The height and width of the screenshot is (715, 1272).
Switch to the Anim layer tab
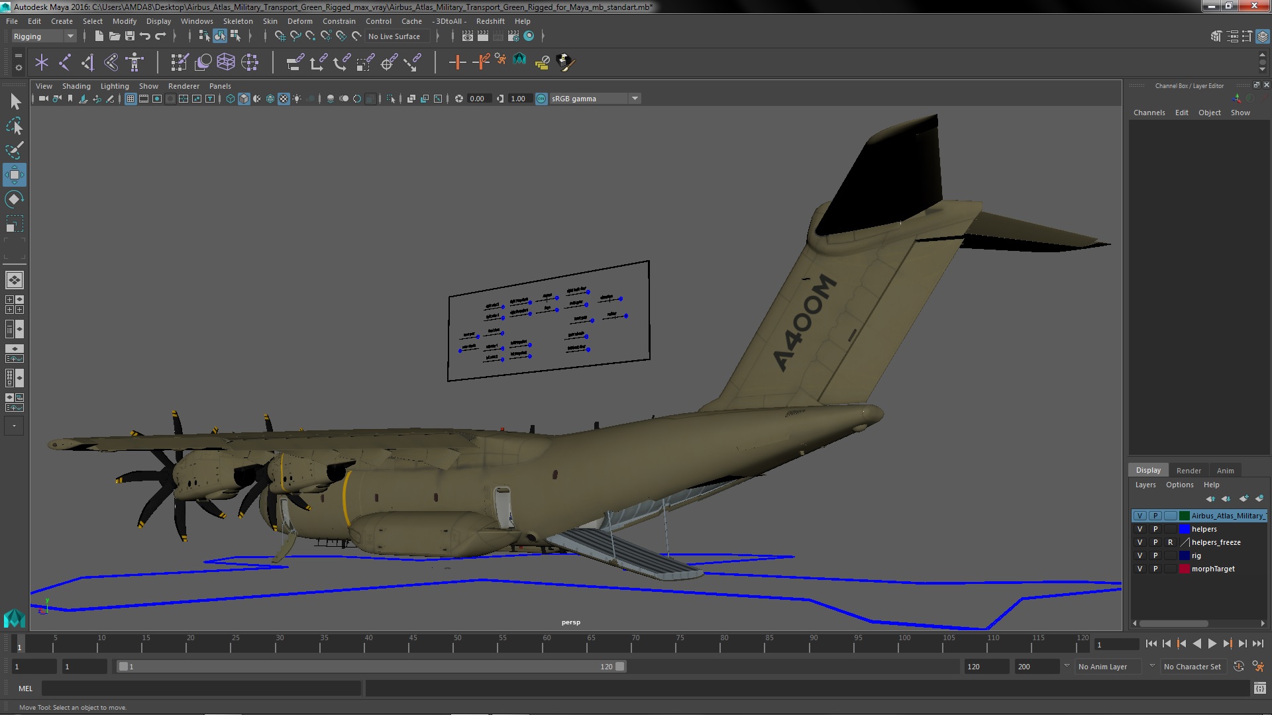(x=1225, y=471)
